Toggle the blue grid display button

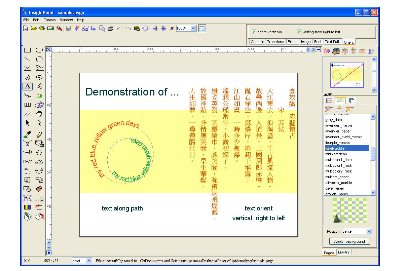(x=155, y=29)
